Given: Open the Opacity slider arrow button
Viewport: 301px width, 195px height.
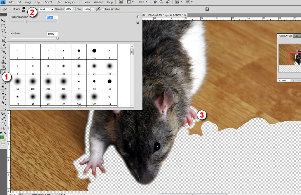Looking at the screenshot, I should click(73, 9).
